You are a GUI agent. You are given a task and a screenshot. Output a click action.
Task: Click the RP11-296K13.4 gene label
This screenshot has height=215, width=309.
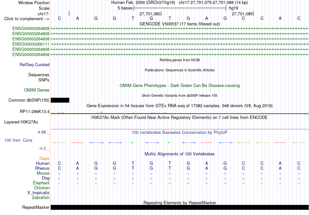pos(35,111)
